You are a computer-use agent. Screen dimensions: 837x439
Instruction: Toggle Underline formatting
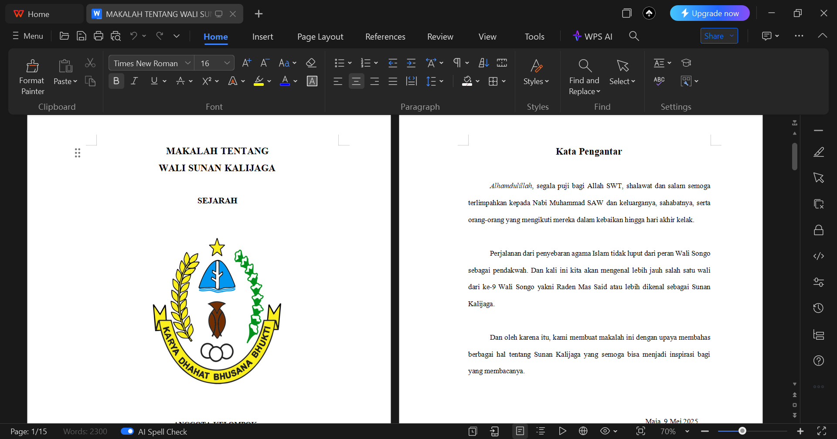(154, 81)
